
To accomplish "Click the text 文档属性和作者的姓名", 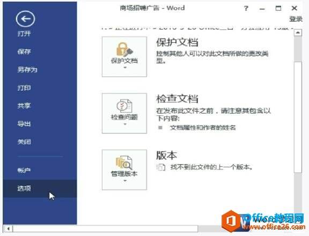I will coord(203,128).
